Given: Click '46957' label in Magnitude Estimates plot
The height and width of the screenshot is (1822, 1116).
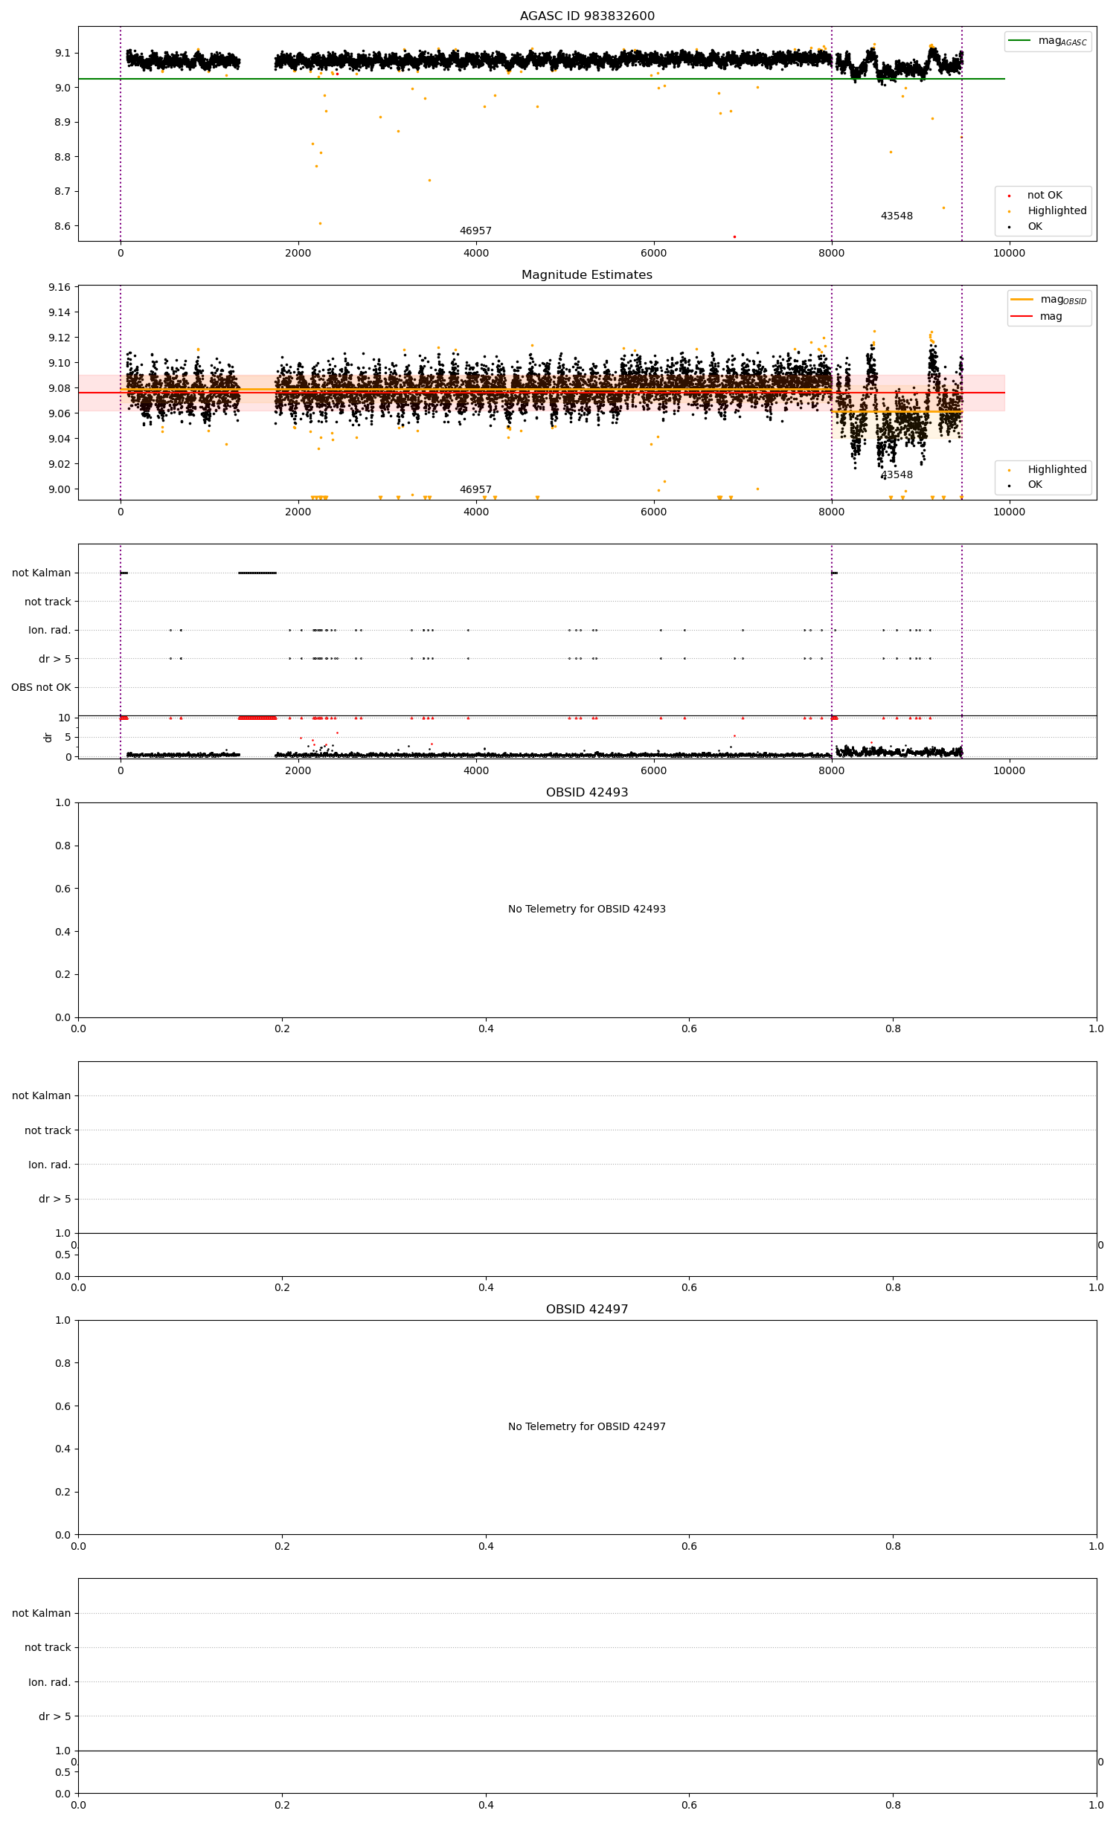Looking at the screenshot, I should [475, 490].
